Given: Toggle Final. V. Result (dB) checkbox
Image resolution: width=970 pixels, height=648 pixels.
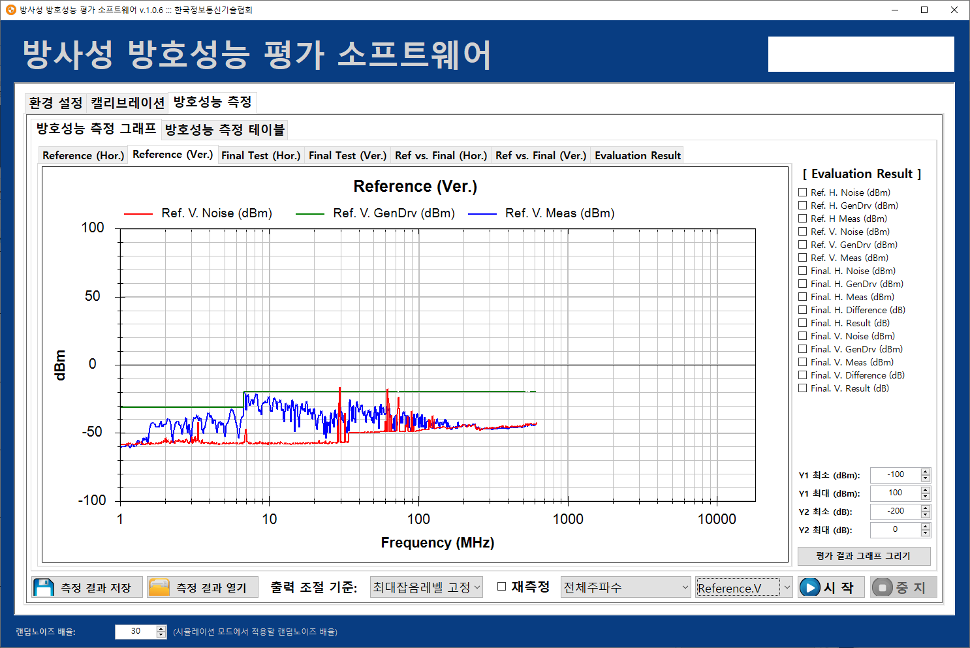Looking at the screenshot, I should point(803,388).
